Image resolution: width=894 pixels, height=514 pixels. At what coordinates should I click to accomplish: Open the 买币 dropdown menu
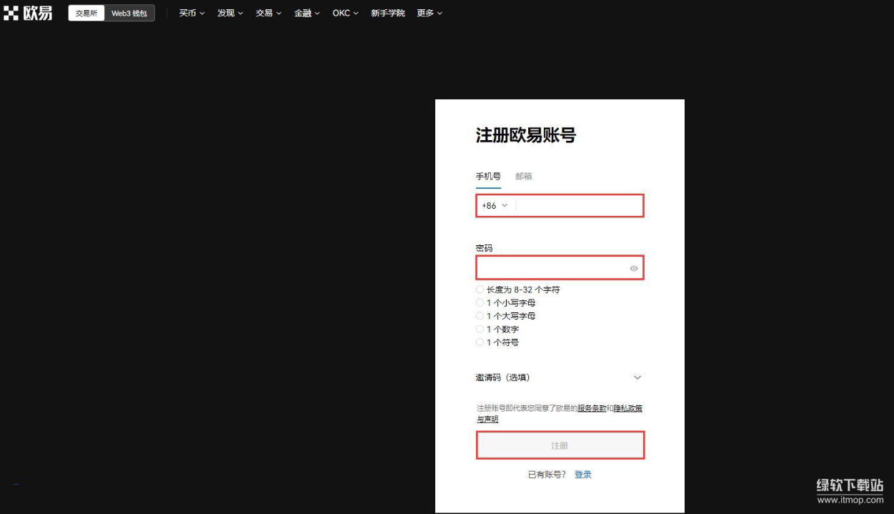(x=192, y=13)
